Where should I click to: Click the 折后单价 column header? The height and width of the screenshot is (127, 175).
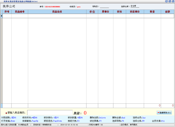tap(134, 12)
